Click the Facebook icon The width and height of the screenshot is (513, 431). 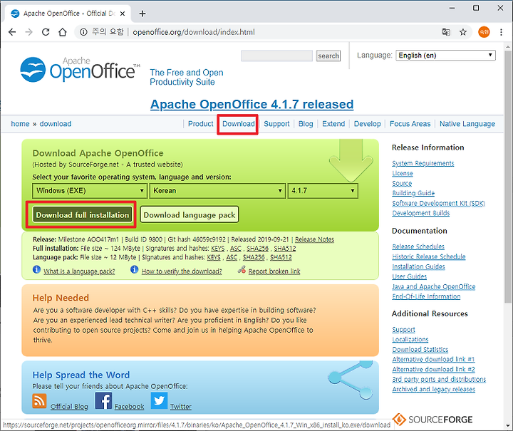coord(103,400)
